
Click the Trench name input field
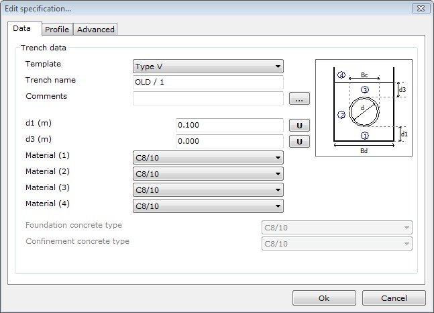coord(208,83)
